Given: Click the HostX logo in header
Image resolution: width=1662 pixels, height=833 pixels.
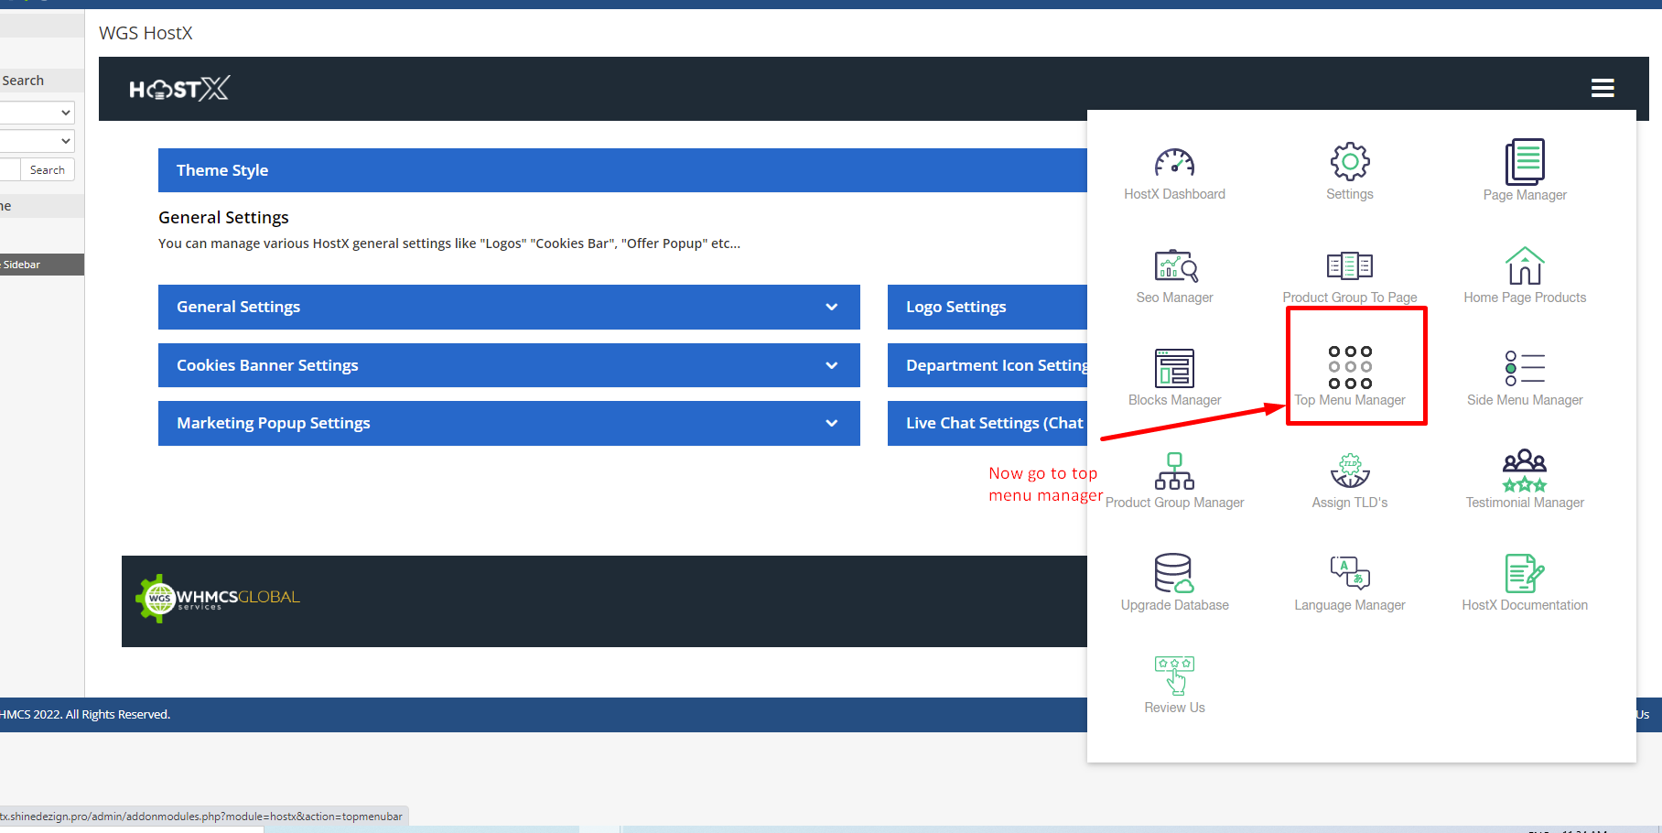Looking at the screenshot, I should coord(179,89).
